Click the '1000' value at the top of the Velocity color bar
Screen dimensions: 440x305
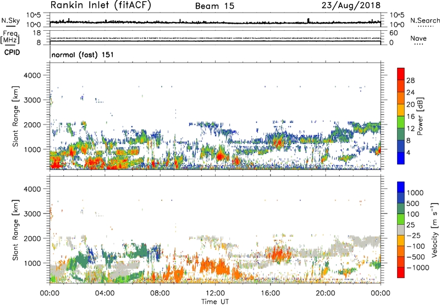coord(415,193)
